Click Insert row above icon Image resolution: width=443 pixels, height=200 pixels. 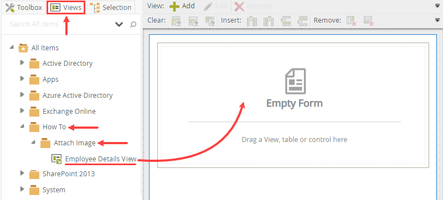(286, 21)
